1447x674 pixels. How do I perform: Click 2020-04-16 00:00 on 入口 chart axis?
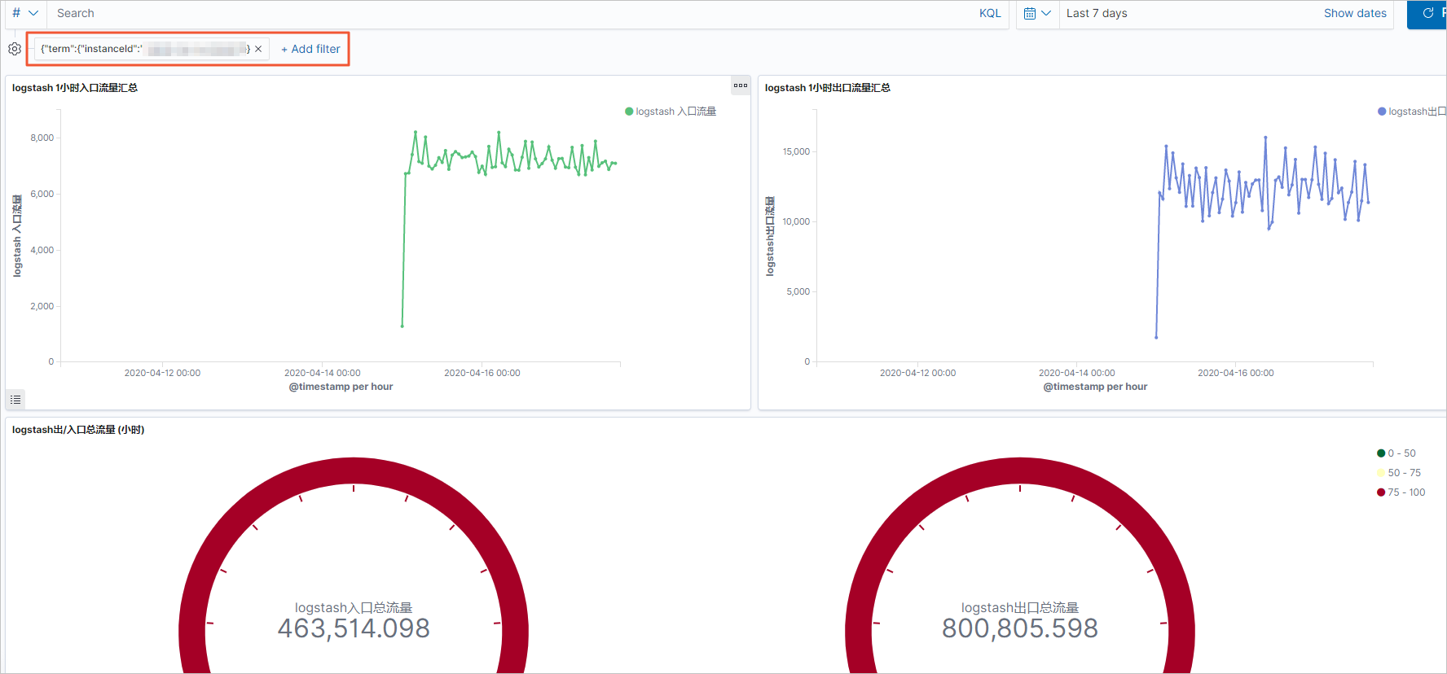482,373
